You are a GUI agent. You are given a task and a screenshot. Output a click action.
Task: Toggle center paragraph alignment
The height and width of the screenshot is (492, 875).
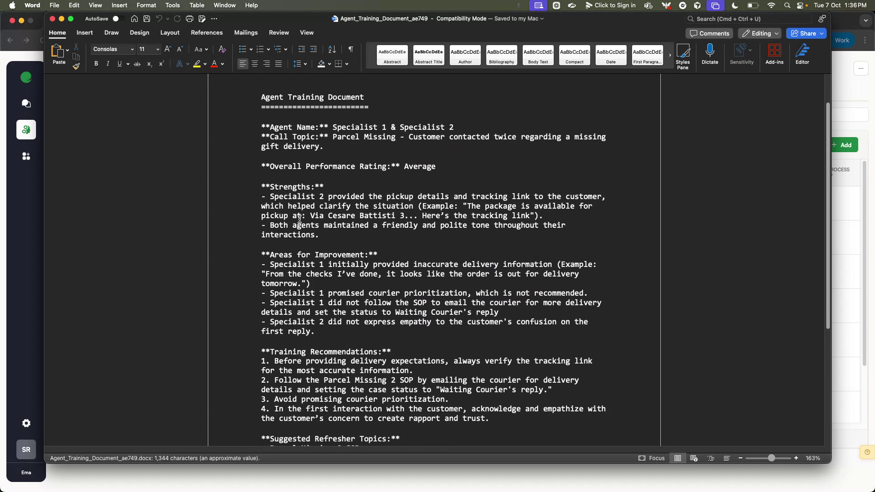click(x=254, y=64)
